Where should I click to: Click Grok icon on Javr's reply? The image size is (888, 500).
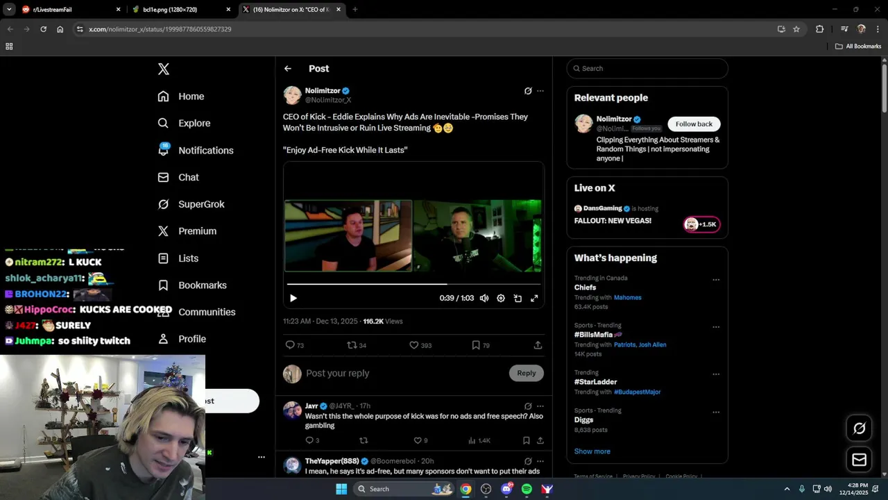(x=528, y=406)
